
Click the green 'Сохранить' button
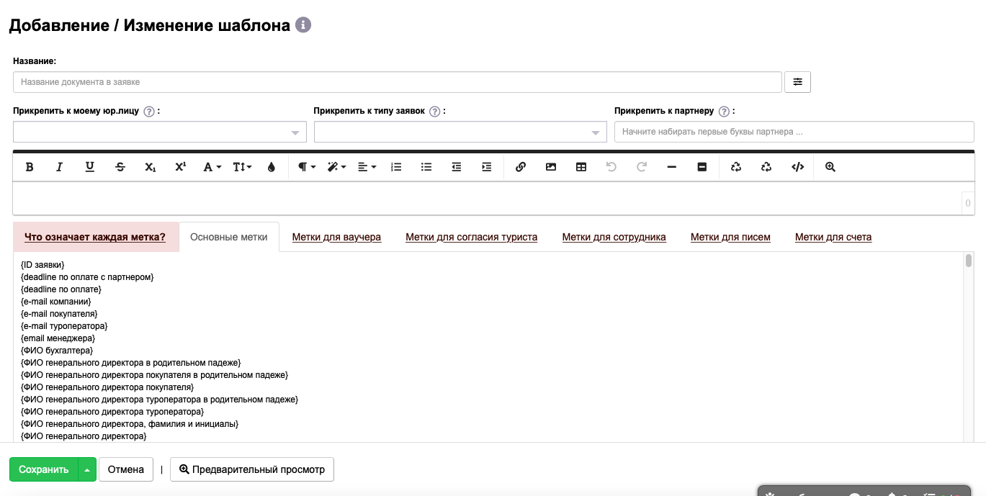[x=43, y=469]
